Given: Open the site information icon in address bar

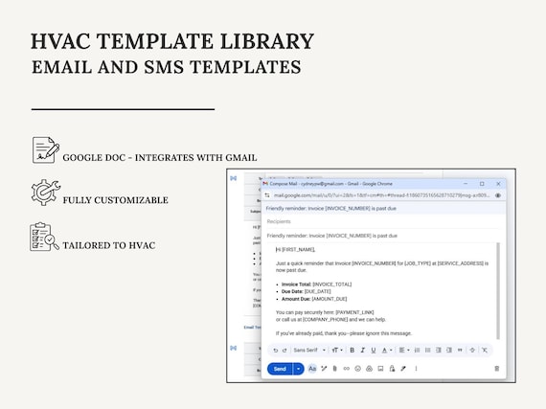Looking at the screenshot, I should point(267,195).
